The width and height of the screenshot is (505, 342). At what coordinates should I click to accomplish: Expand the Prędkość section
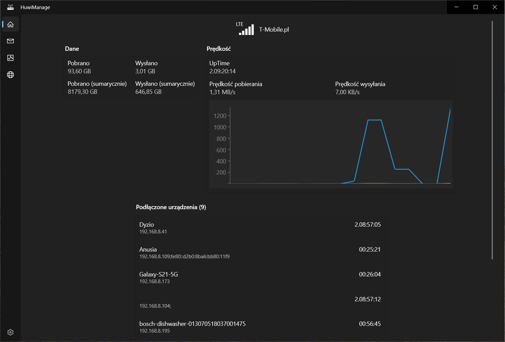[218, 49]
